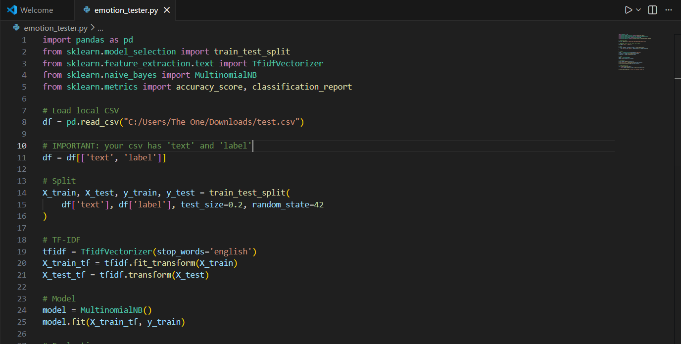The width and height of the screenshot is (681, 344).
Task: Click line number 14 in the gutter
Action: (x=22, y=193)
